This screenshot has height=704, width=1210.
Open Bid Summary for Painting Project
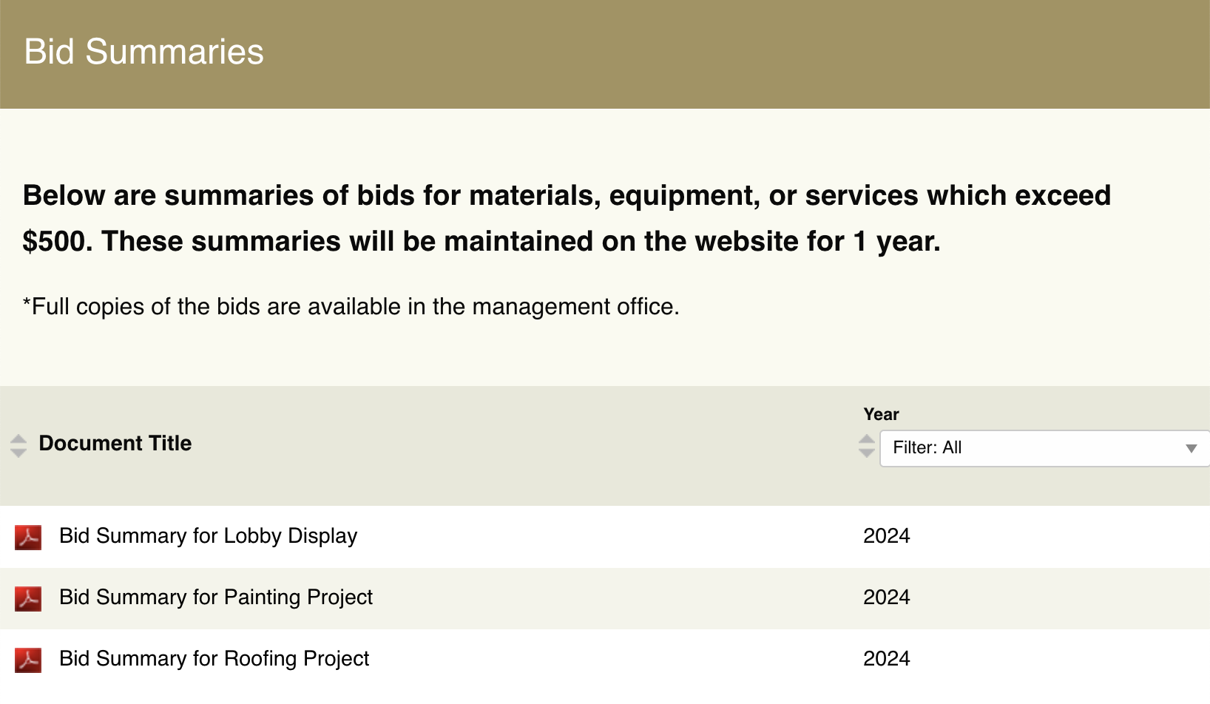coord(216,598)
